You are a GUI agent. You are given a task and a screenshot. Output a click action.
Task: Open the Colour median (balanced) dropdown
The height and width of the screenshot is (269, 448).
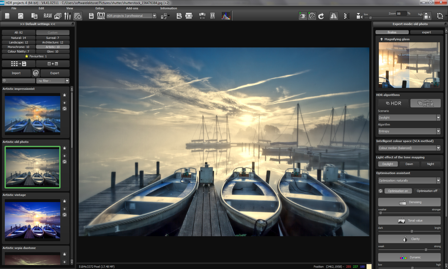point(409,148)
